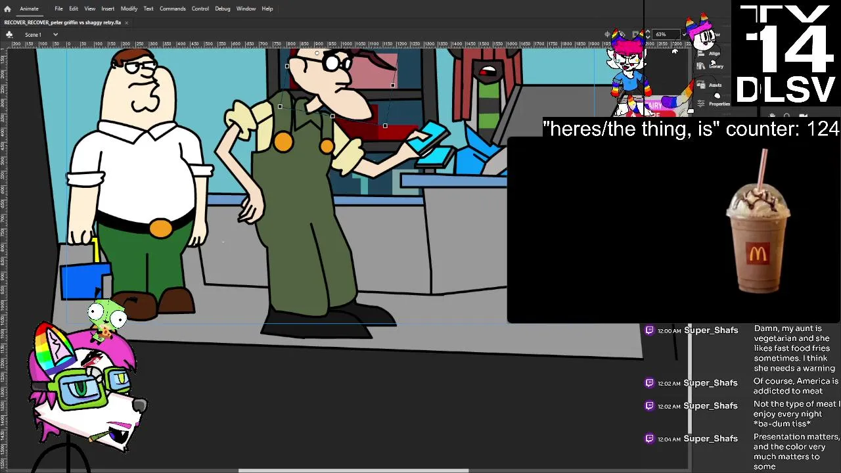Open the Edit menu

(74, 9)
